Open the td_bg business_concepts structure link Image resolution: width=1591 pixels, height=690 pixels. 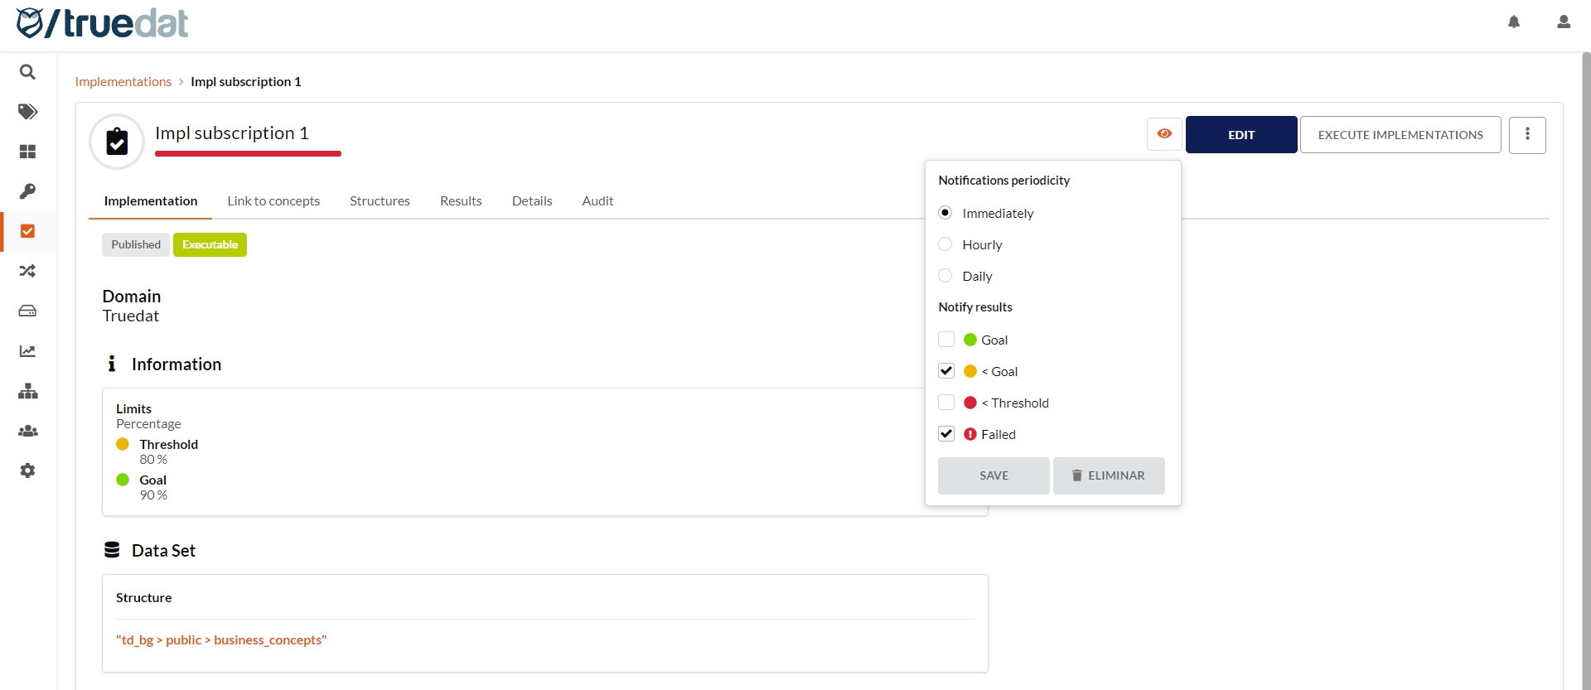221,640
